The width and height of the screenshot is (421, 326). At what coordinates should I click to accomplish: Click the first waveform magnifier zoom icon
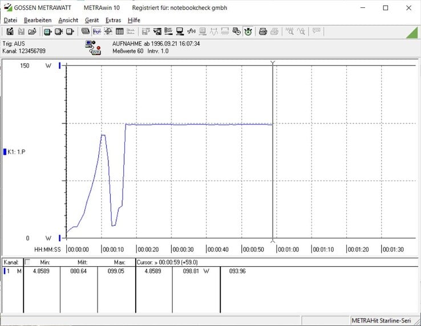click(x=289, y=32)
